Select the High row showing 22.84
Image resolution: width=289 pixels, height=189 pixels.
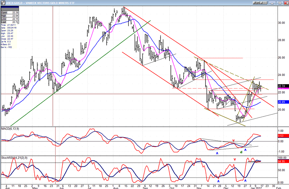pyautogui.click(x=10, y=16)
